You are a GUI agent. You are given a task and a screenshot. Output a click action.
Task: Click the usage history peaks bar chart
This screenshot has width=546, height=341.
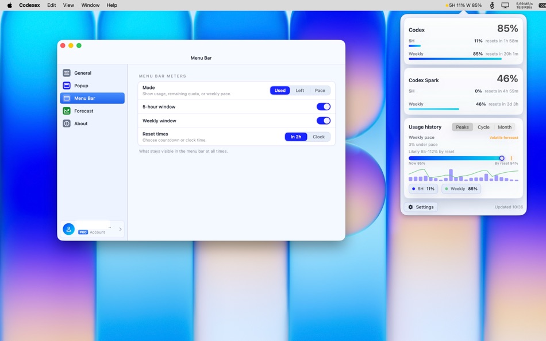pos(463,175)
